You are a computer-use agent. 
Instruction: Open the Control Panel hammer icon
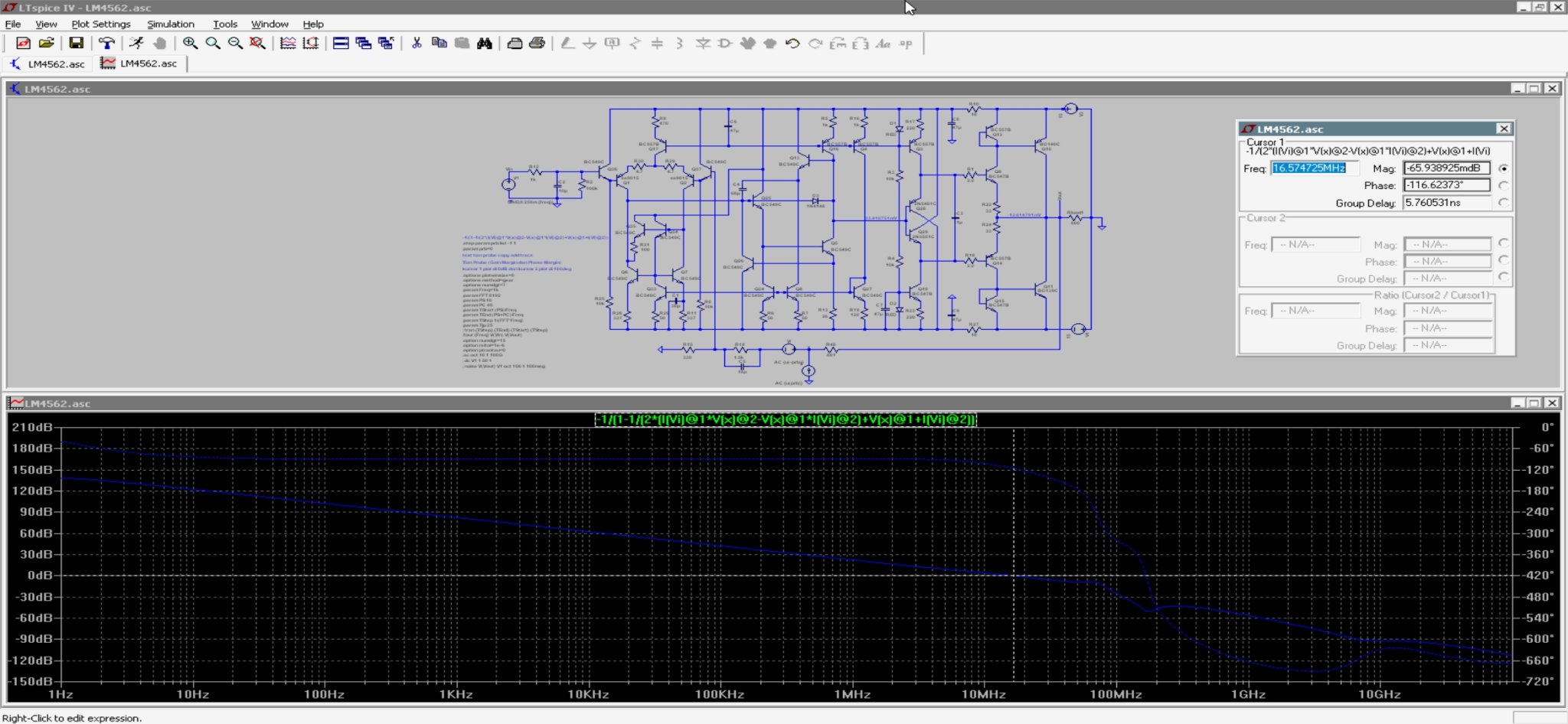[x=106, y=44]
